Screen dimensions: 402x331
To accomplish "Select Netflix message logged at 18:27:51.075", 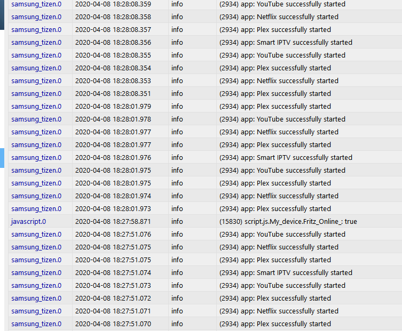I will pyautogui.click(x=279, y=247).
